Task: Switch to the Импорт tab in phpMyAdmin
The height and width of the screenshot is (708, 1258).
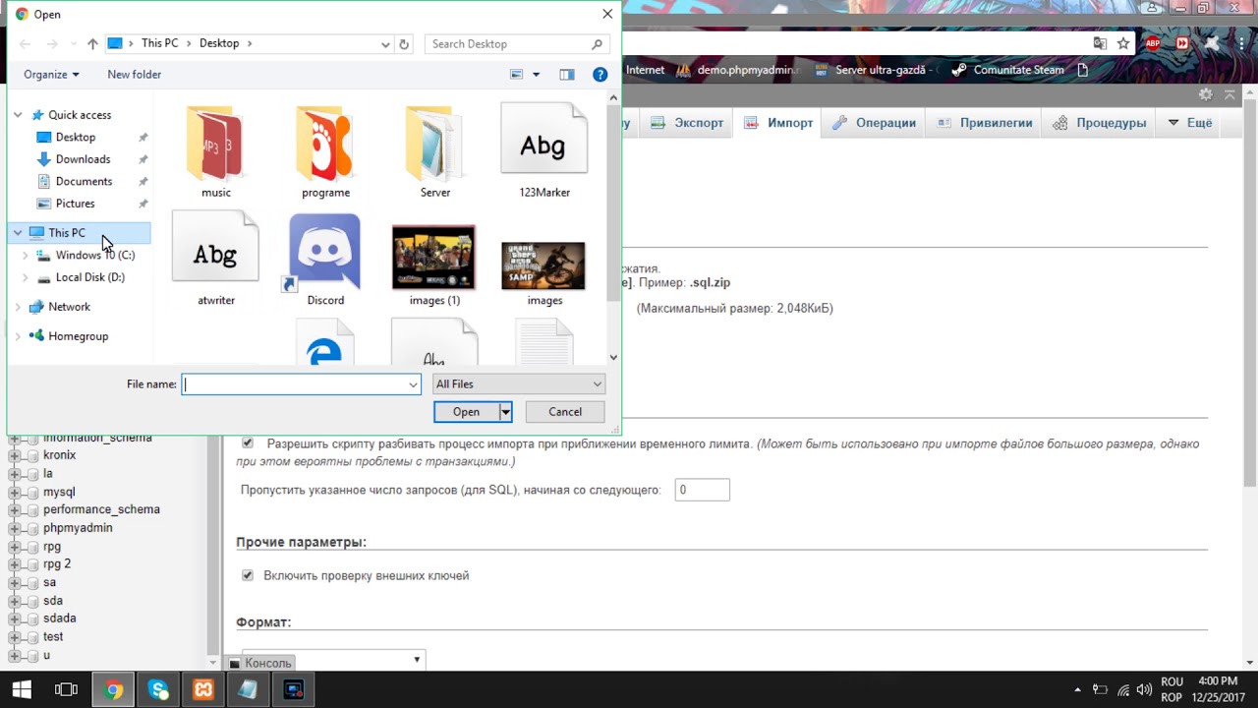Action: [x=779, y=123]
